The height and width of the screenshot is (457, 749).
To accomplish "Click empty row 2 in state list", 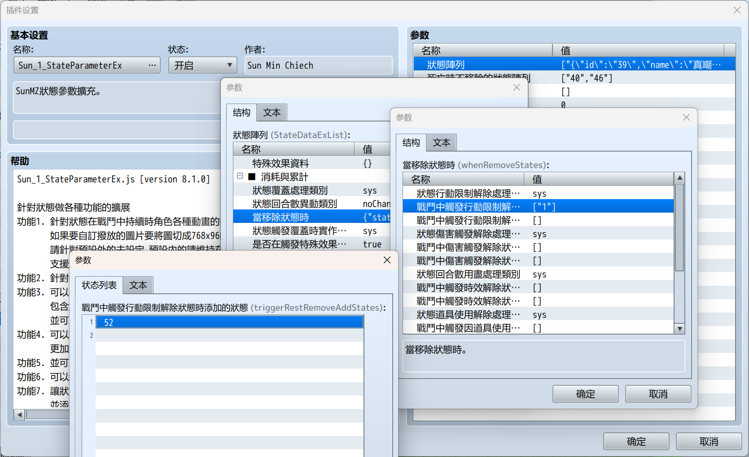I will point(229,335).
